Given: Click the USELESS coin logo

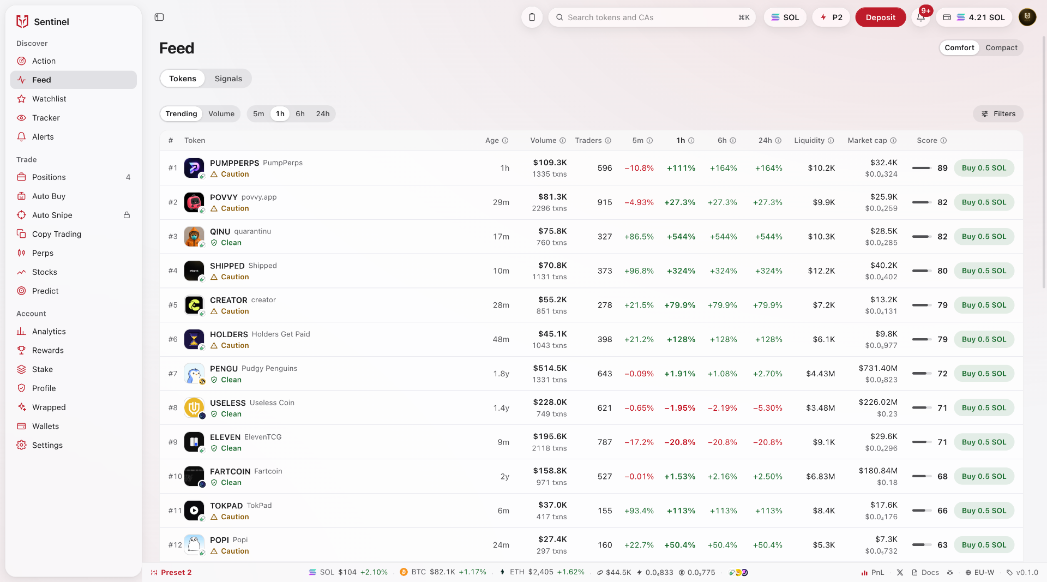Looking at the screenshot, I should tap(194, 408).
